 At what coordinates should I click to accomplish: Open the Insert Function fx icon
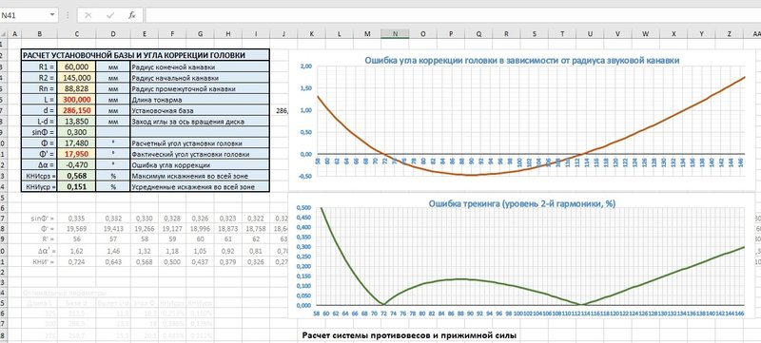pyautogui.click(x=132, y=15)
